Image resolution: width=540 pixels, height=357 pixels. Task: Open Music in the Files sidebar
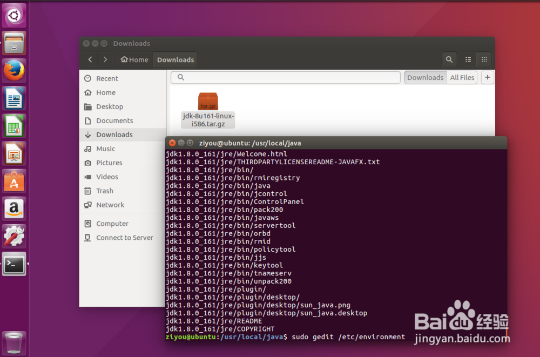tap(123, 149)
